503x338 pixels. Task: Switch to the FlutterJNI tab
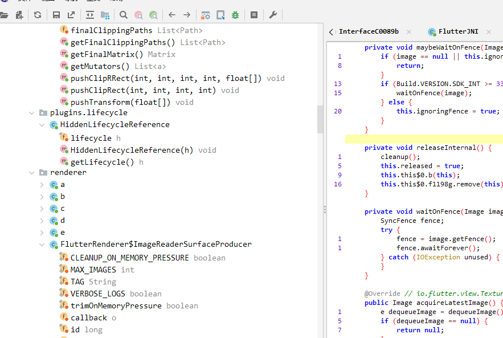[458, 31]
